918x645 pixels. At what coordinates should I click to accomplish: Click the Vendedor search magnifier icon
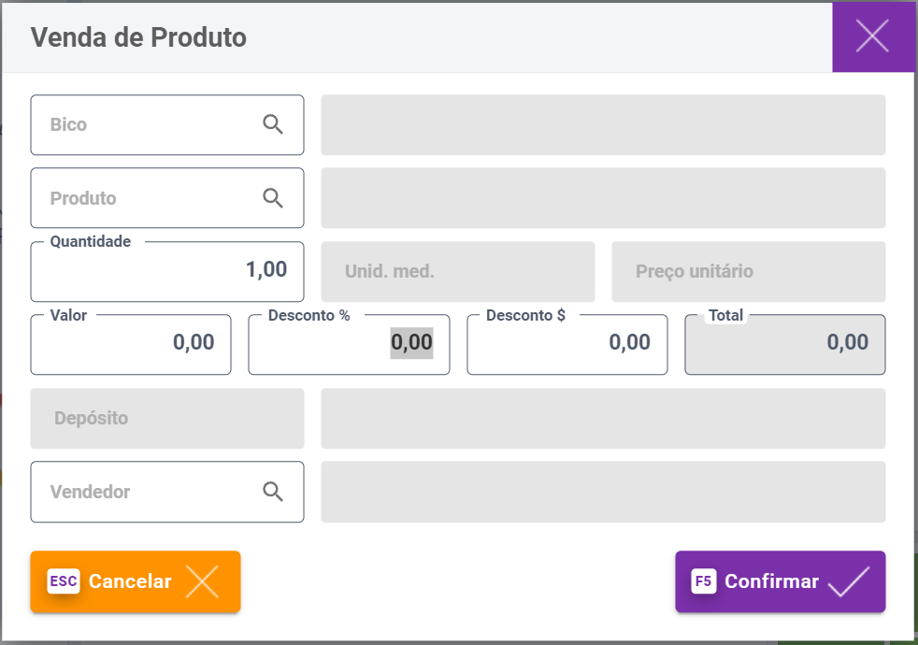coord(273,492)
